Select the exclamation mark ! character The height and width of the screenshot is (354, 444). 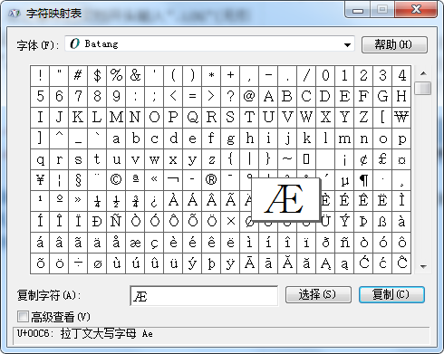[40, 75]
